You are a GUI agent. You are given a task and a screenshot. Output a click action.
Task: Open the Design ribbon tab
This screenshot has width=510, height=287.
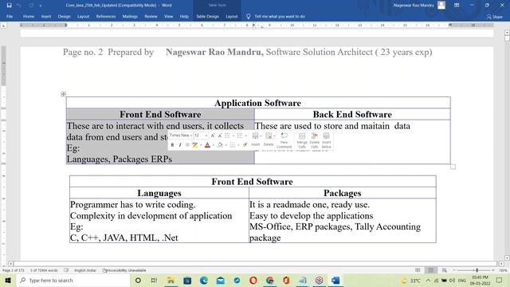coord(64,16)
